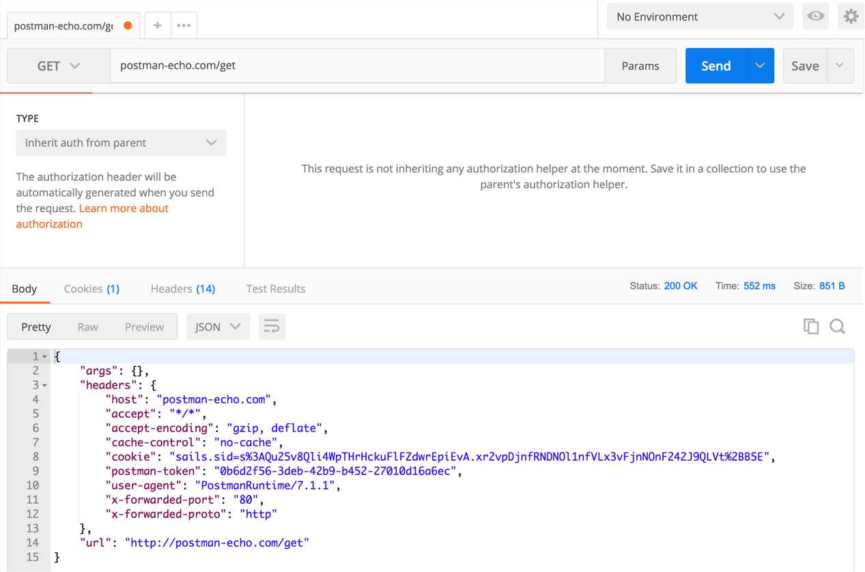Open the GET method dropdown
This screenshot has height=572, width=865.
[59, 66]
